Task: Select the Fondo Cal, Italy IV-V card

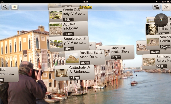Action: coord(68,15)
